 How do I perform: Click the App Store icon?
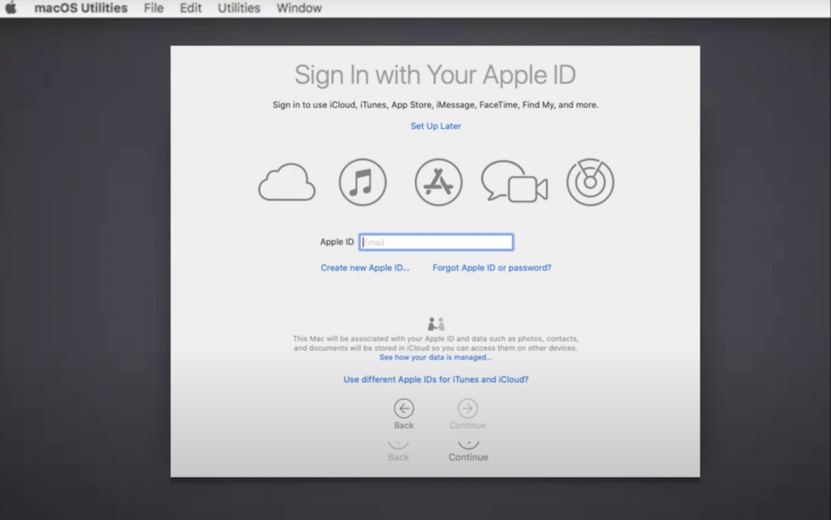coord(438,183)
